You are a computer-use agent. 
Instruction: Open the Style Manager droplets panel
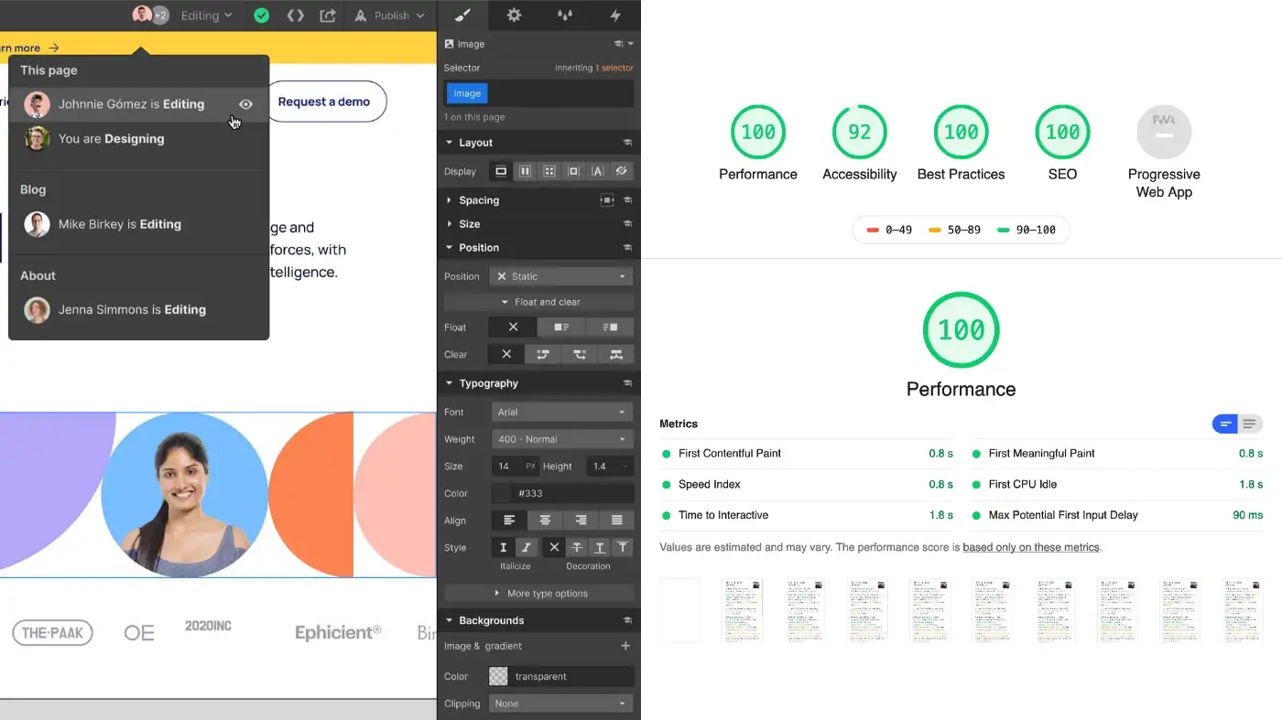pos(565,16)
